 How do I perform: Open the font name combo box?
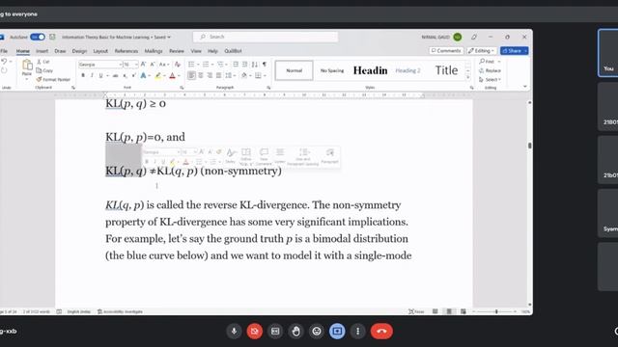[x=100, y=65]
